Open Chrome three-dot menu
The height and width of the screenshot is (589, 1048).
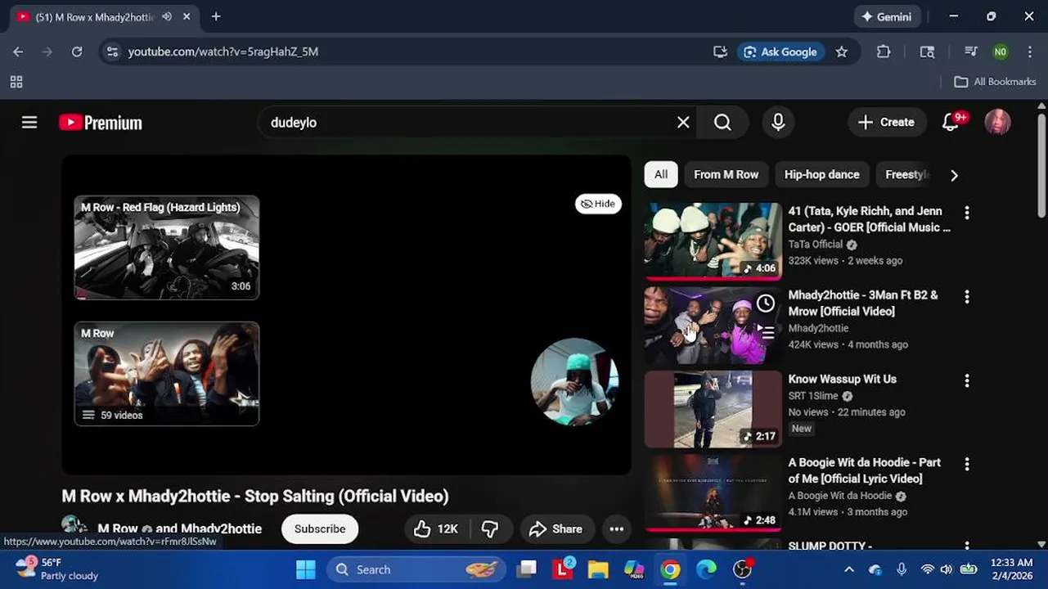point(1030,52)
